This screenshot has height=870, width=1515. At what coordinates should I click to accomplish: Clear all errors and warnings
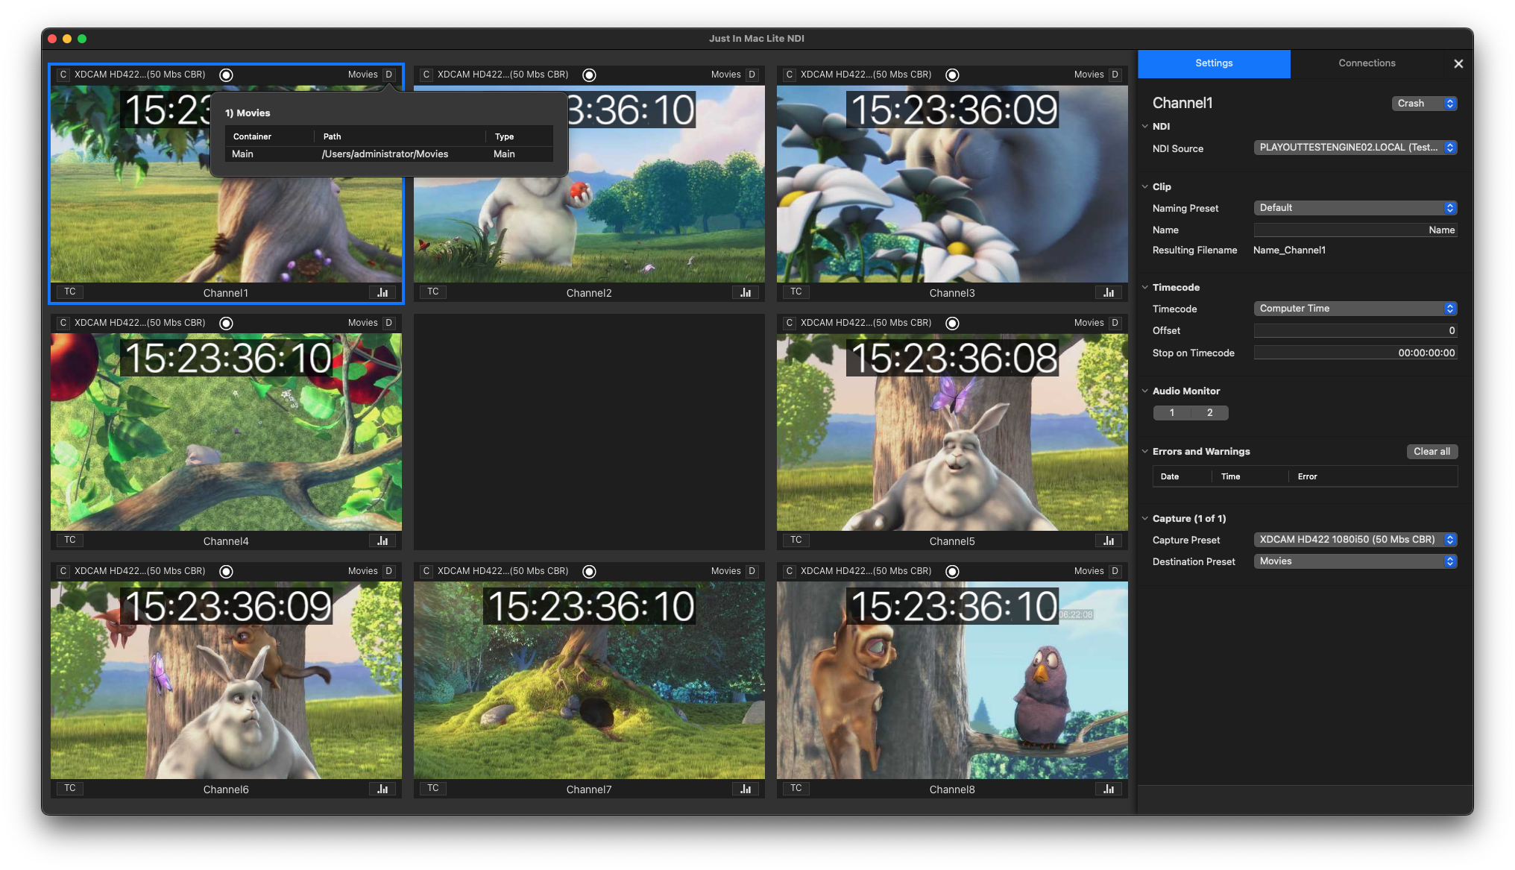pyautogui.click(x=1431, y=452)
